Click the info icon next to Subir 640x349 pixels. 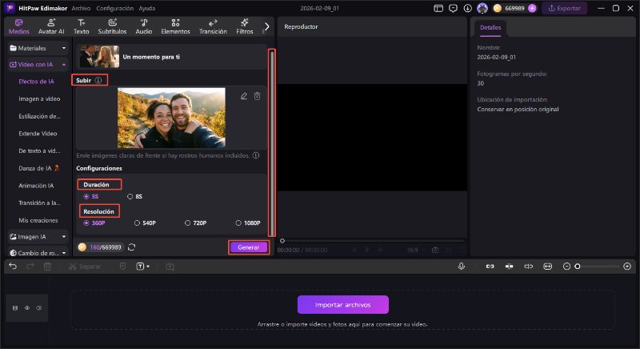tap(98, 80)
